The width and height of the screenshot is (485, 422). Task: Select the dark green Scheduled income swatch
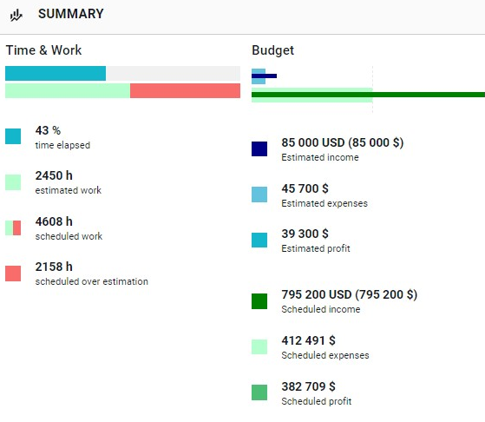259,301
